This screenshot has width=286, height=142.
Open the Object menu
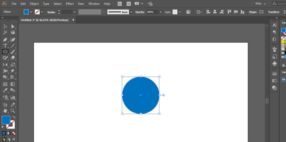[34, 4]
